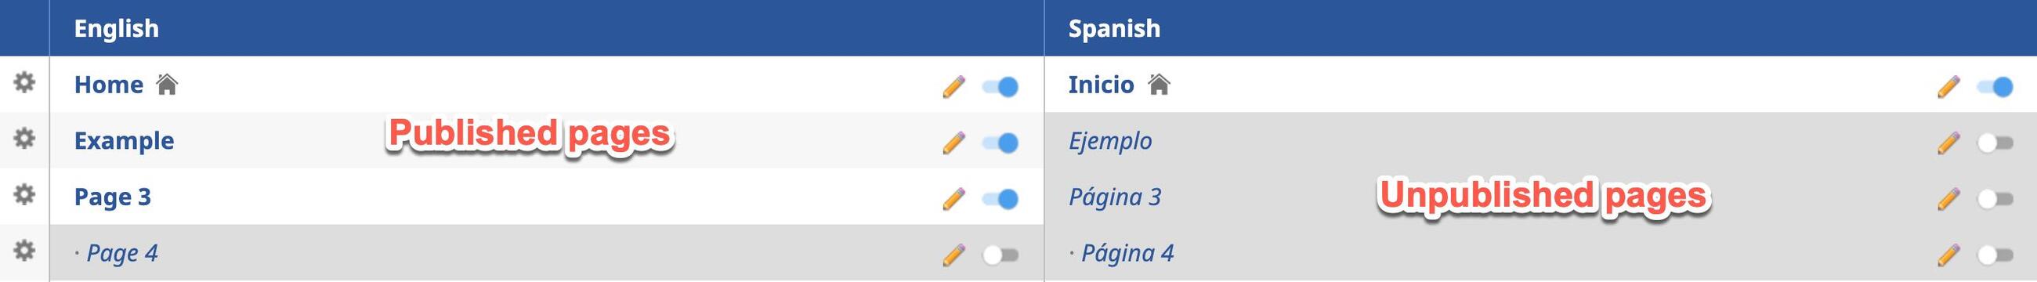Open the Inicio page link
Viewport: 2037px width, 282px height.
tap(1101, 85)
